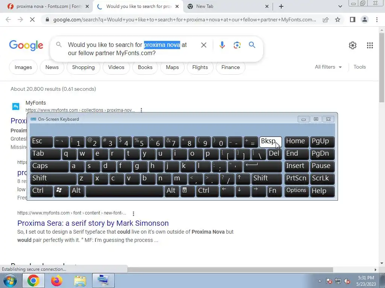
Task: Filter results by Images
Action: [x=23, y=67]
